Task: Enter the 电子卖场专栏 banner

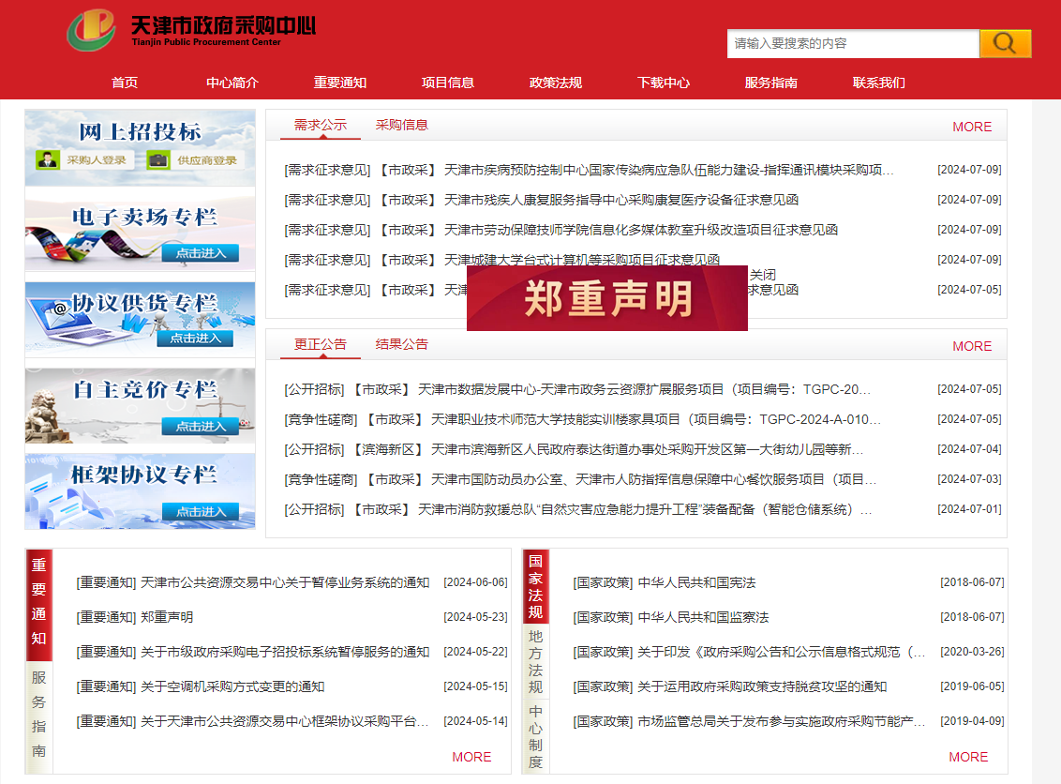Action: pos(140,229)
